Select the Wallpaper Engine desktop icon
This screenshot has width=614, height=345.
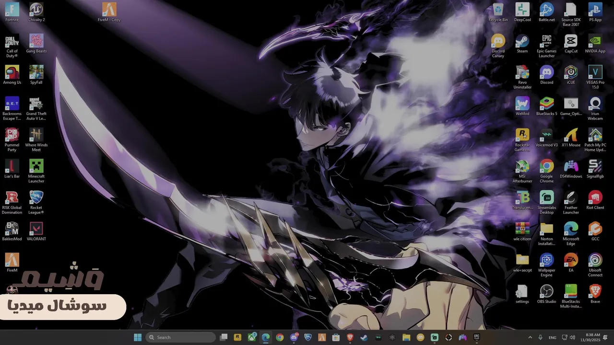(547, 265)
